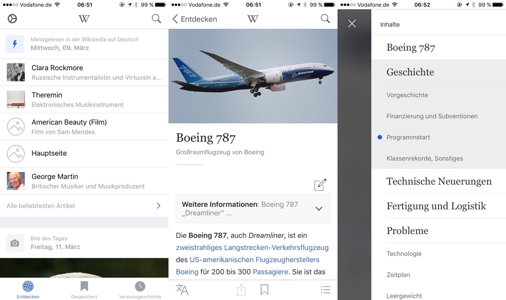Tap the share icon in the article toolbar
This screenshot has width=506, height=300.
click(241, 290)
